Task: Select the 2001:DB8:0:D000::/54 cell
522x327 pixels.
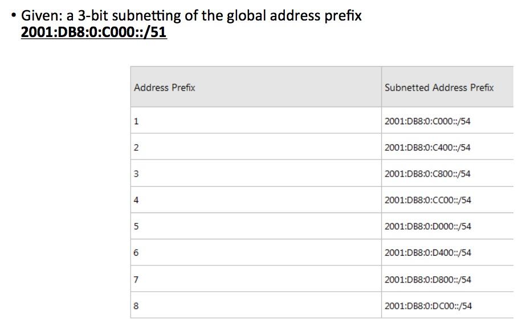Action: click(427, 226)
